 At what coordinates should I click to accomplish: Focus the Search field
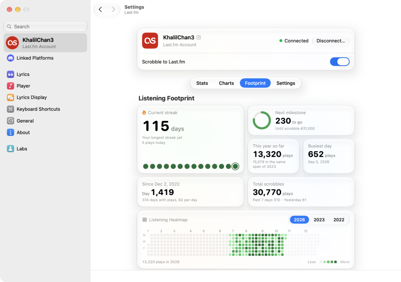coord(45,27)
